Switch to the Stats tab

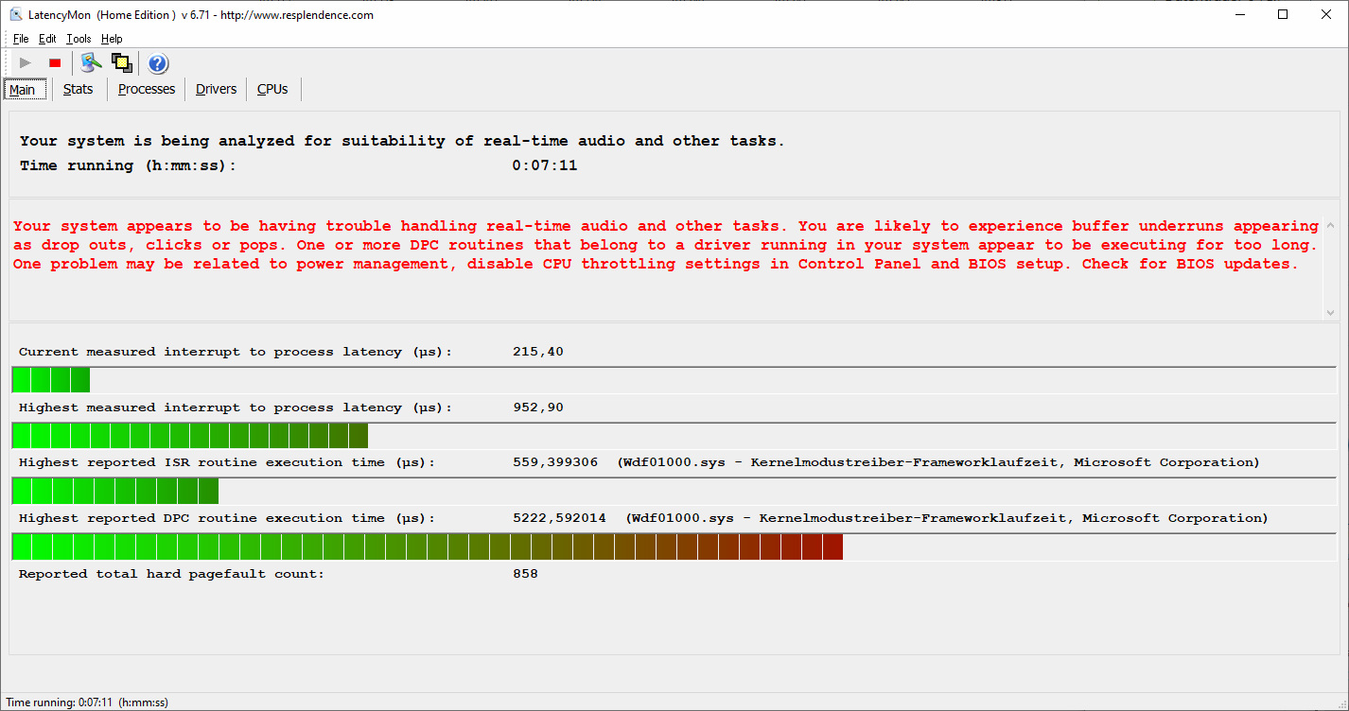79,89
